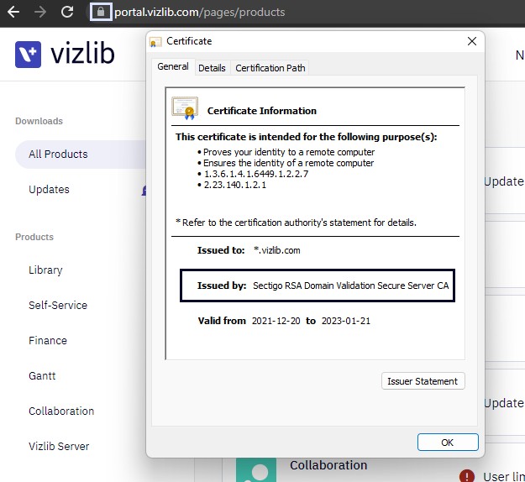Select Finance in the Products list
The image size is (525, 482).
coord(48,341)
